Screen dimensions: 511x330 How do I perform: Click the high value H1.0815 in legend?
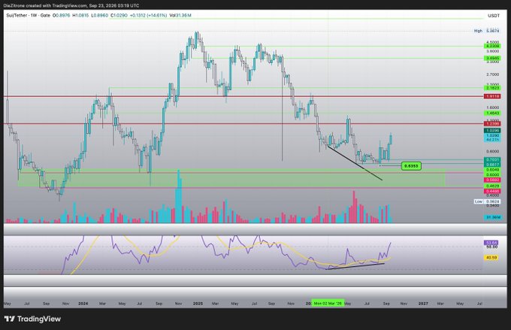pos(80,15)
